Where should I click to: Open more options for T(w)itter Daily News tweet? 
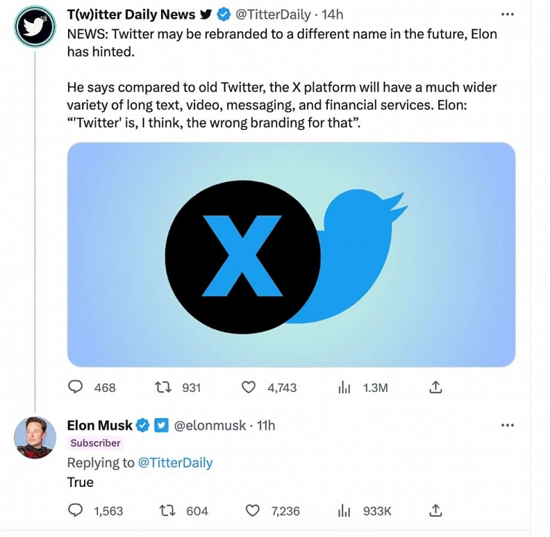507,14
